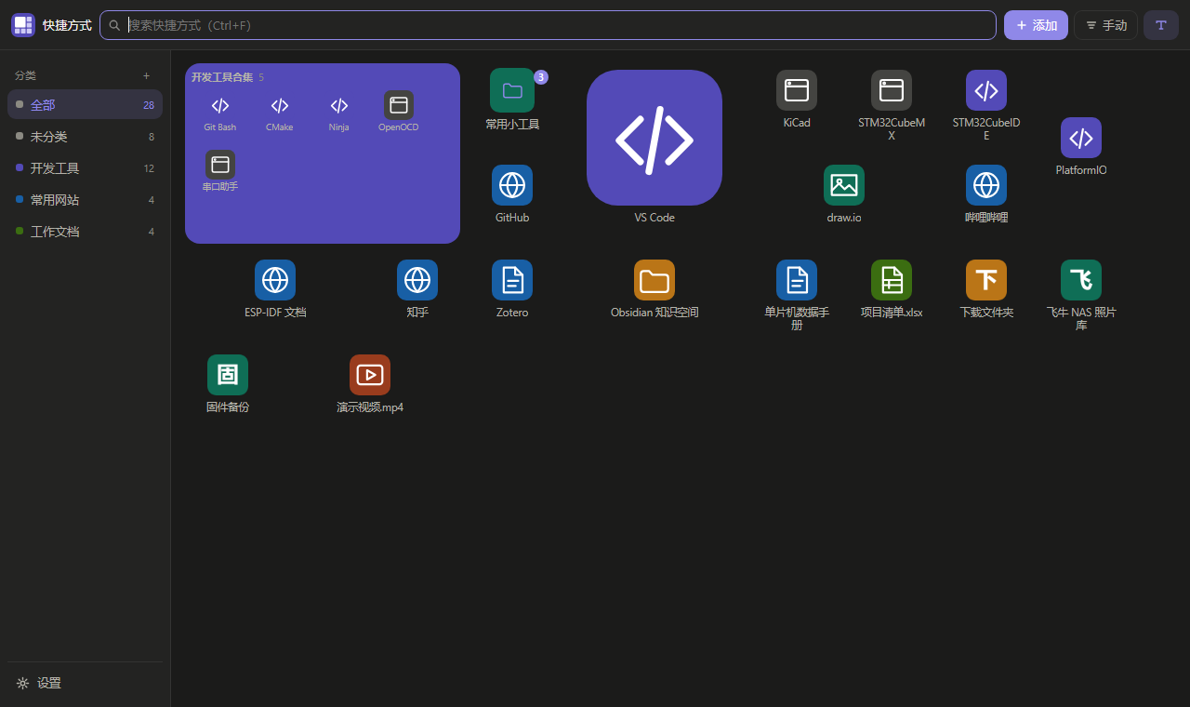Open the 飞牛 NAS 照片库 shortcut
The height and width of the screenshot is (707, 1190).
click(1081, 280)
